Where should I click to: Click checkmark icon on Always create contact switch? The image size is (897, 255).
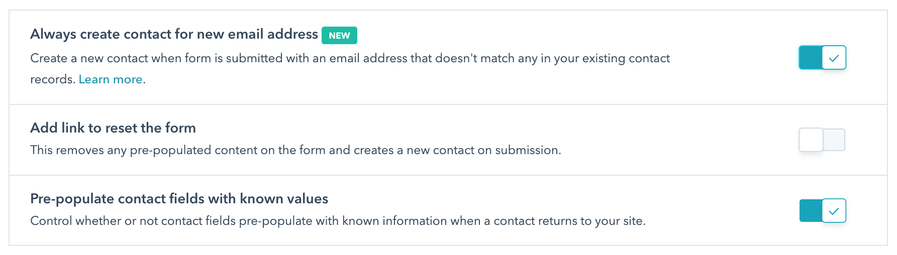click(834, 58)
